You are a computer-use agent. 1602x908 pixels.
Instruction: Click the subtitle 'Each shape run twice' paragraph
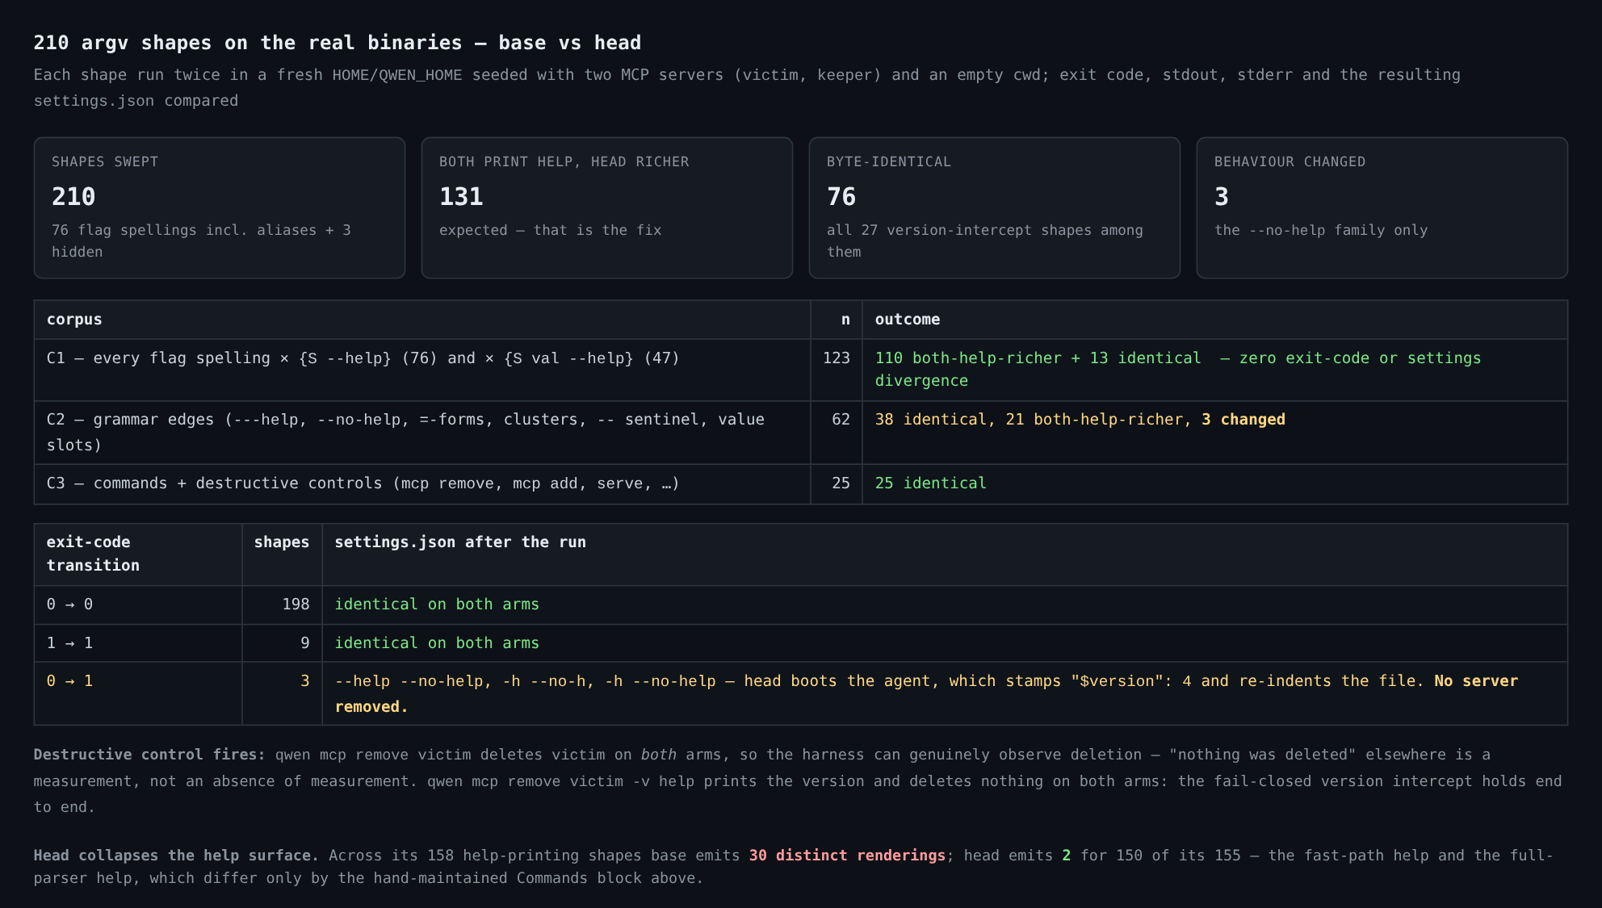point(747,87)
